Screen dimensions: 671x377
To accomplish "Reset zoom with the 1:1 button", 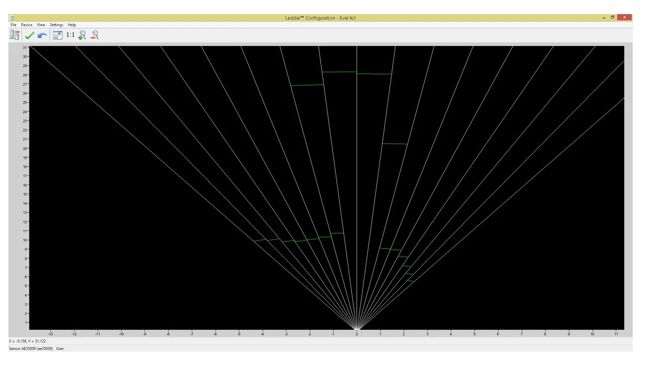I will click(x=70, y=35).
